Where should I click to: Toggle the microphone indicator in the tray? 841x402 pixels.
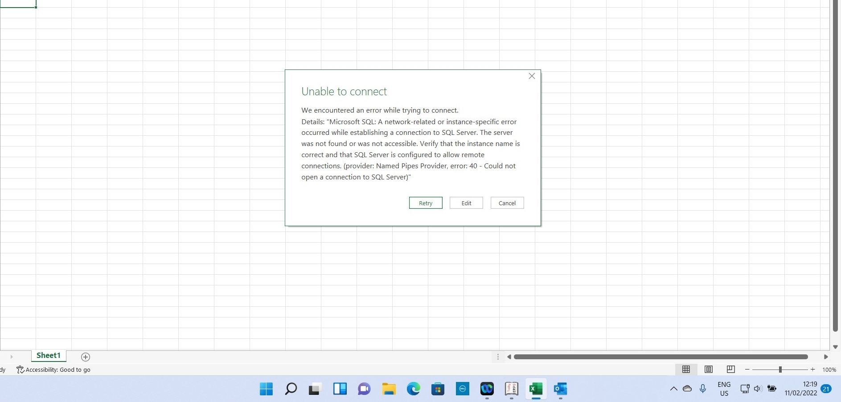703,388
